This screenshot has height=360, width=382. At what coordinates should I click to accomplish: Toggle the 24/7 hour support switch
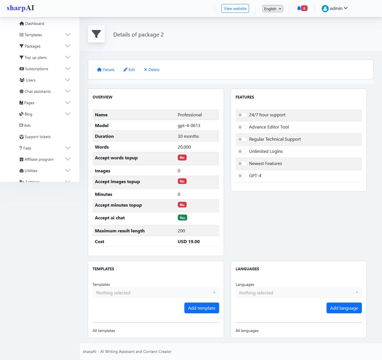[242, 115]
